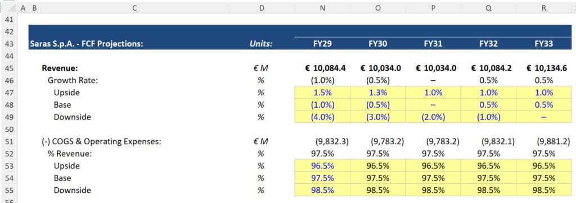Click FY29 Upside growth input 1.5%
The image size is (576, 203).
tap(322, 93)
